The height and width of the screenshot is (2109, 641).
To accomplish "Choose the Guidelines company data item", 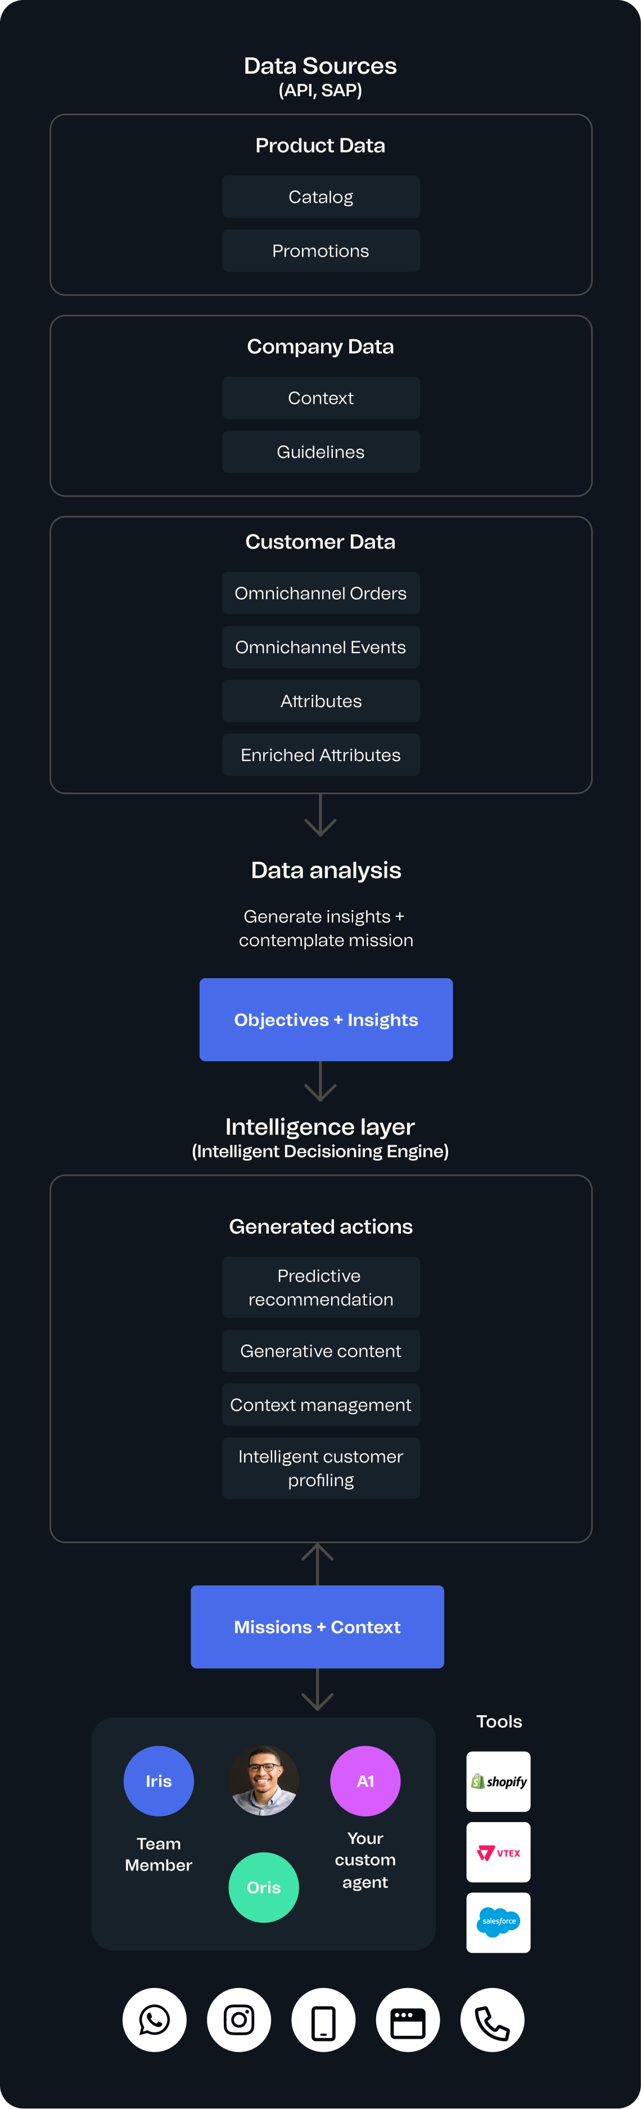I will [x=321, y=452].
